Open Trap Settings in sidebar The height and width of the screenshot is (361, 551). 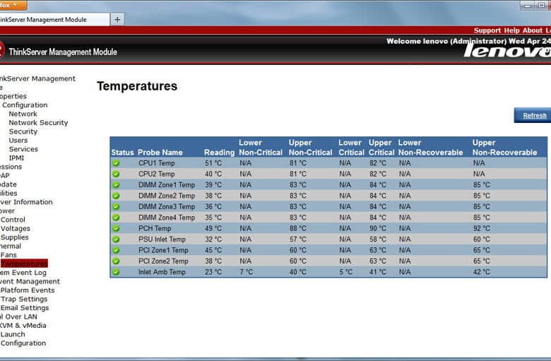[x=24, y=299]
